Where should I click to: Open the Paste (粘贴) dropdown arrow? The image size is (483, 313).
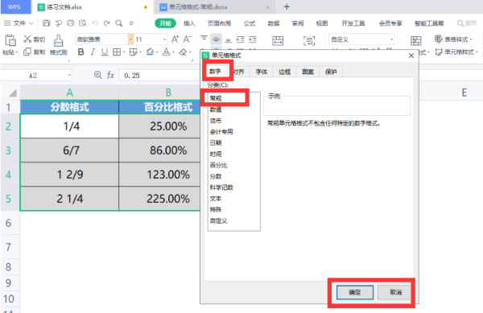tap(17, 52)
